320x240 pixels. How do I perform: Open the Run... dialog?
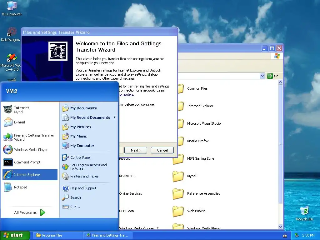pos(89,207)
